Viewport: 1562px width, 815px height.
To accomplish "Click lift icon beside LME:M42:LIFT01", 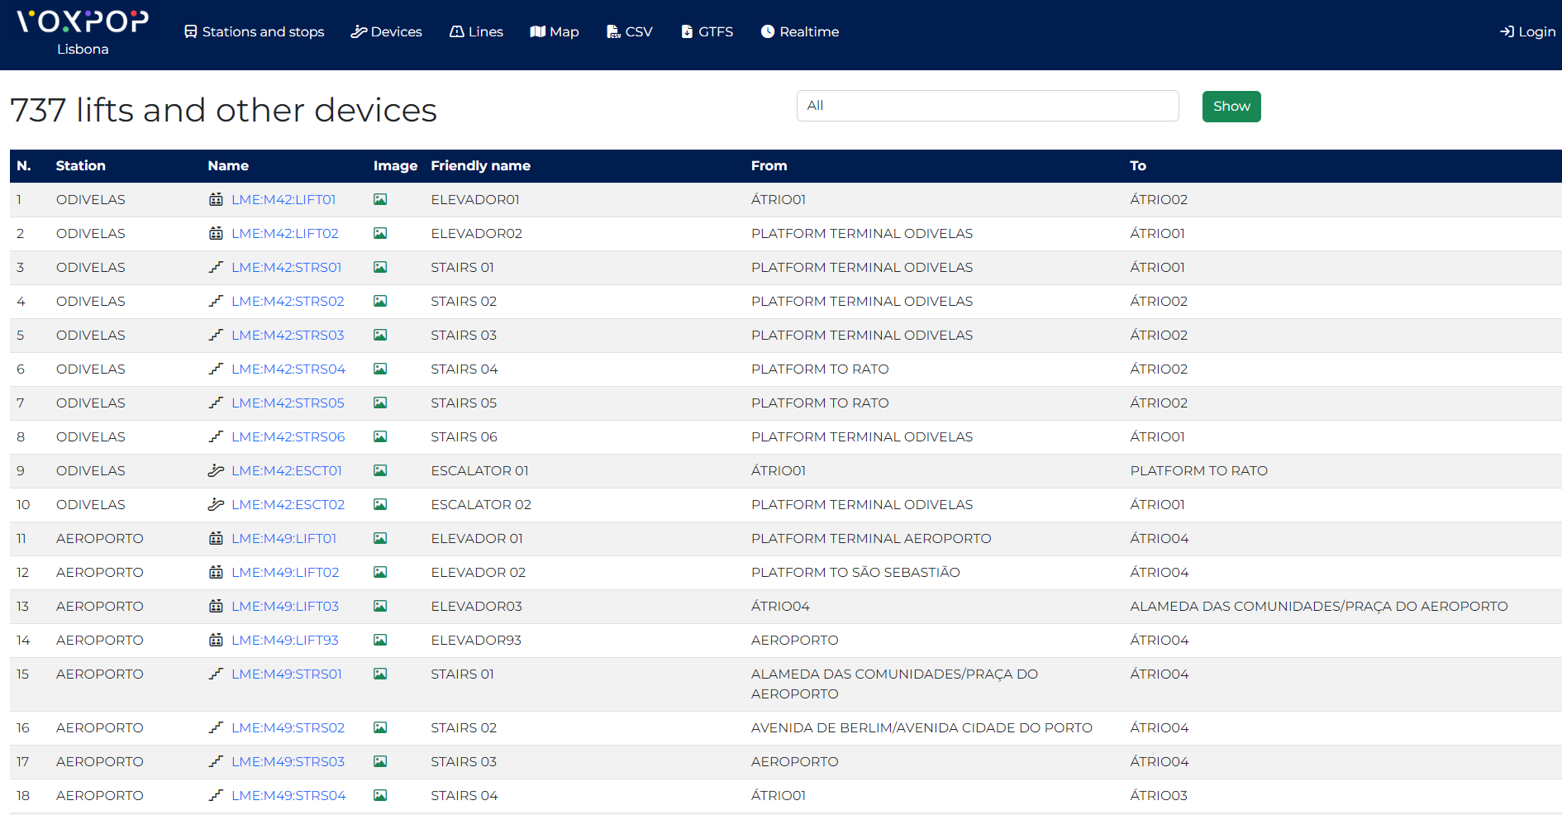I will [x=216, y=199].
